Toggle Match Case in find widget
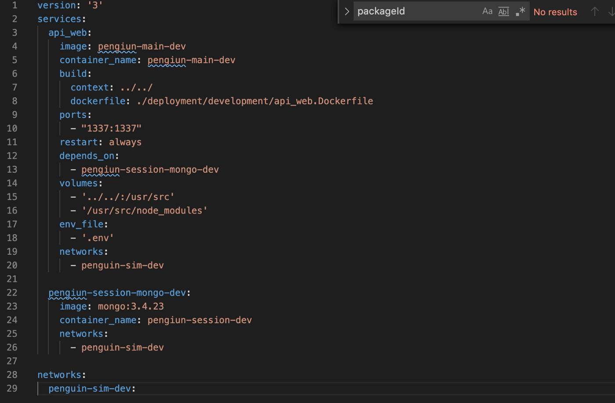Image resolution: width=615 pixels, height=403 pixels. pyautogui.click(x=487, y=11)
